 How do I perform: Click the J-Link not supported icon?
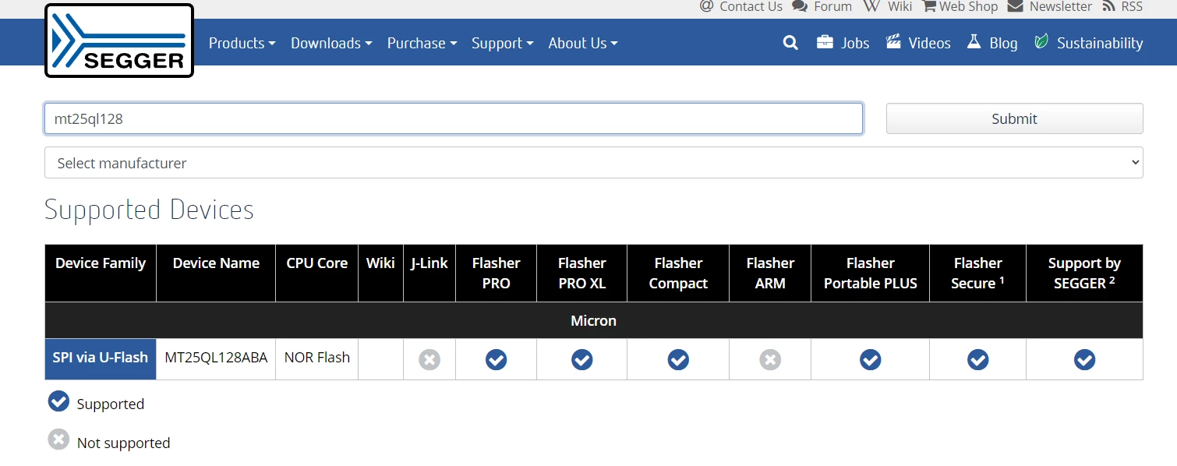(x=429, y=359)
